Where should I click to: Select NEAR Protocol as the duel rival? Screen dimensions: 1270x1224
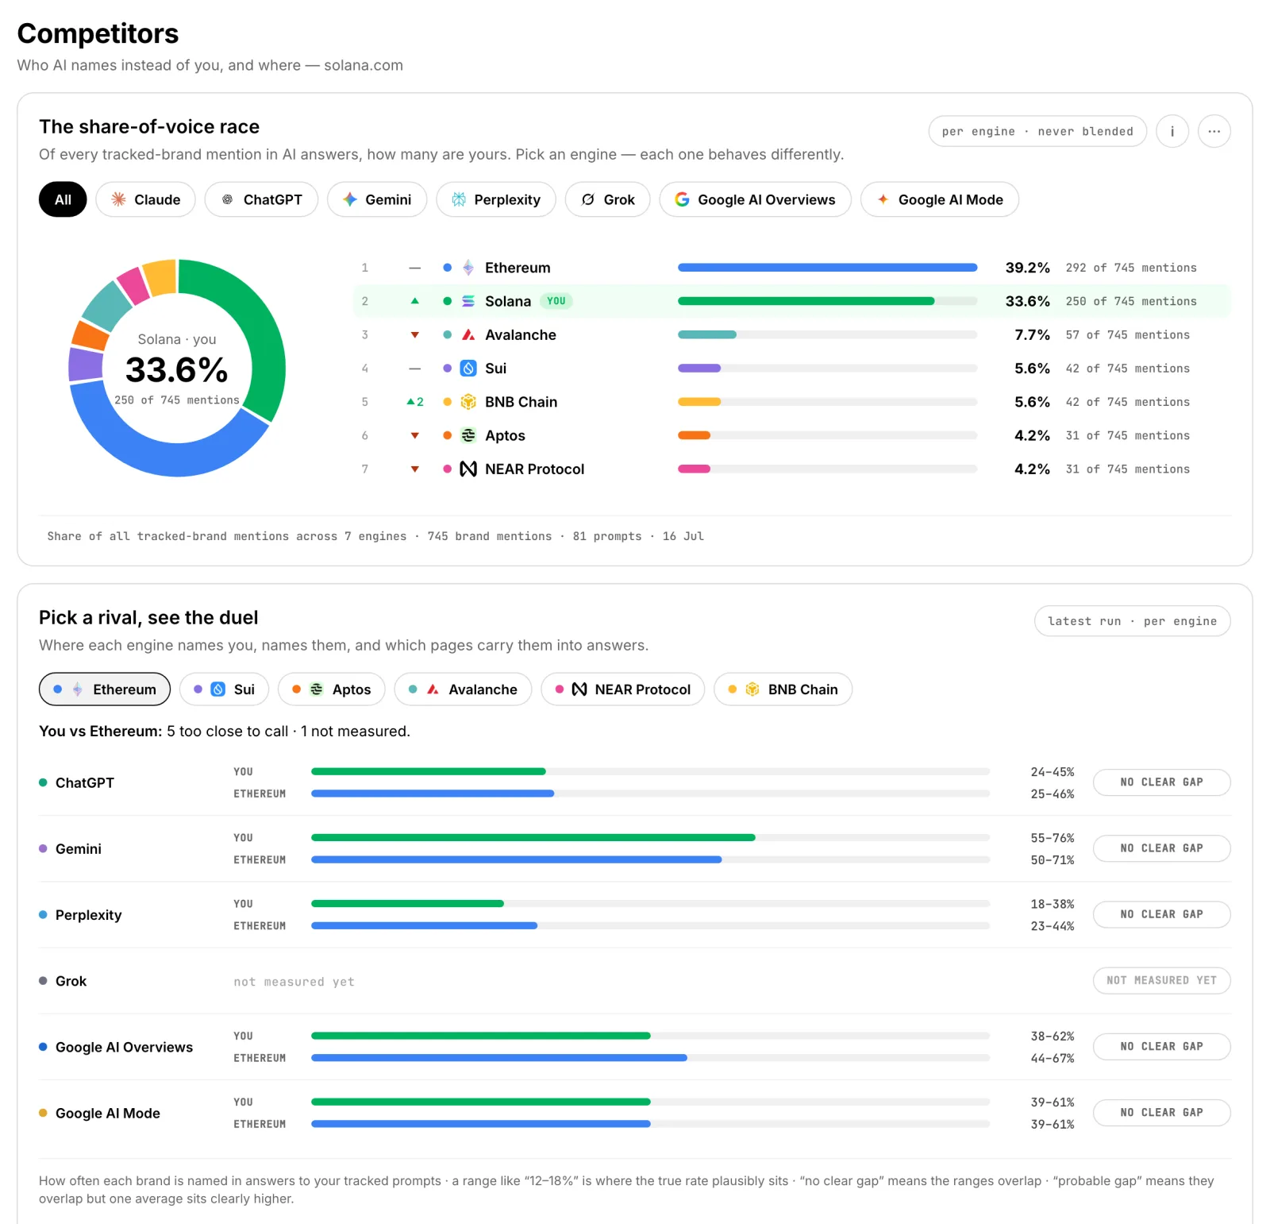[623, 689]
